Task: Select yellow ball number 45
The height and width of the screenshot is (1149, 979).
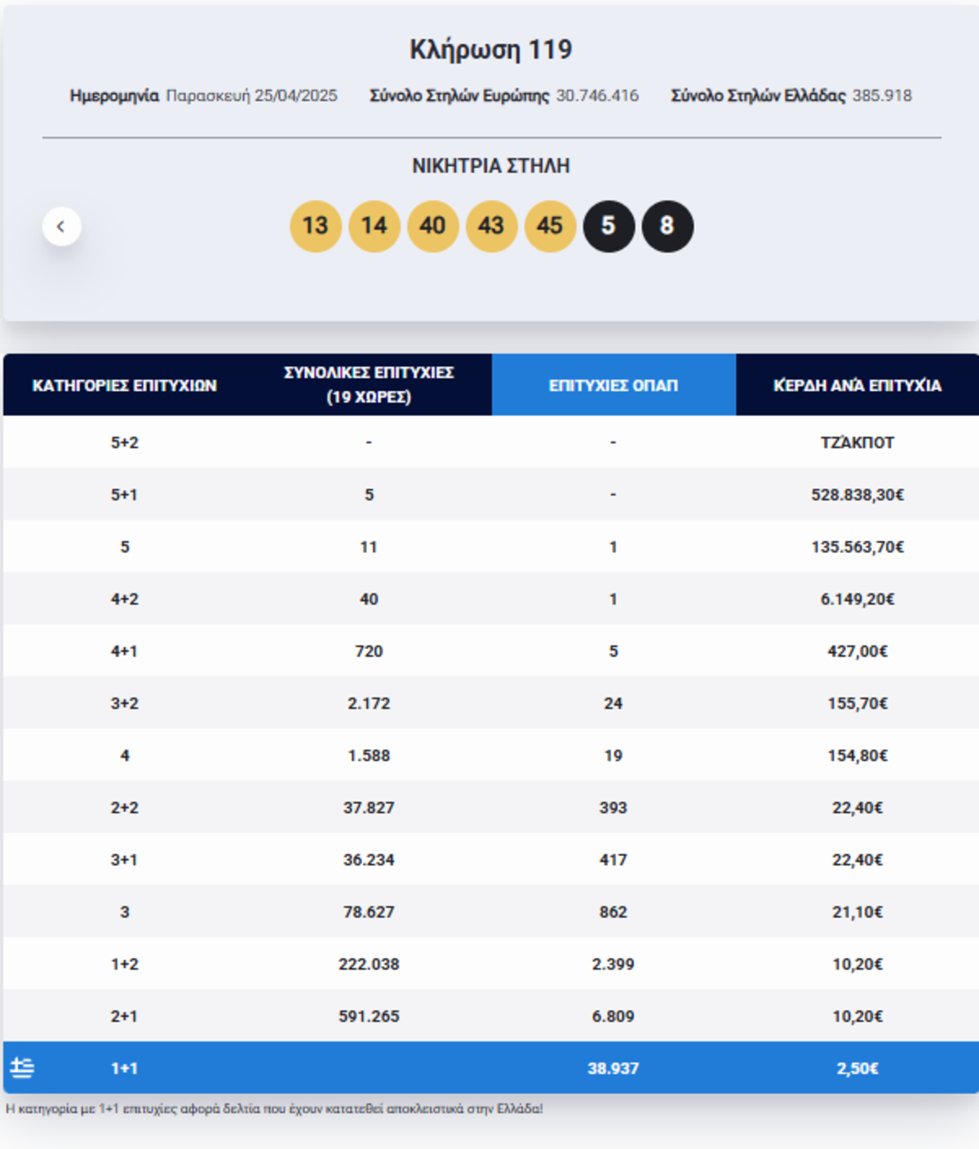Action: tap(551, 226)
